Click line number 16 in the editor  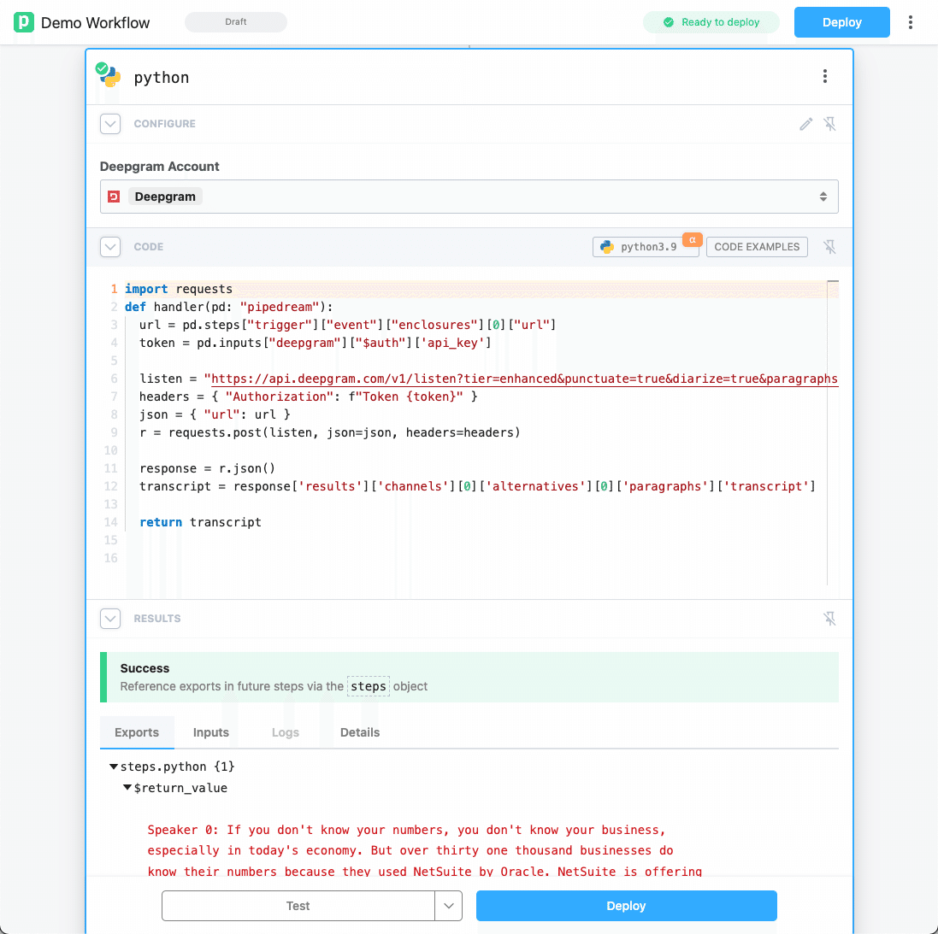click(110, 558)
